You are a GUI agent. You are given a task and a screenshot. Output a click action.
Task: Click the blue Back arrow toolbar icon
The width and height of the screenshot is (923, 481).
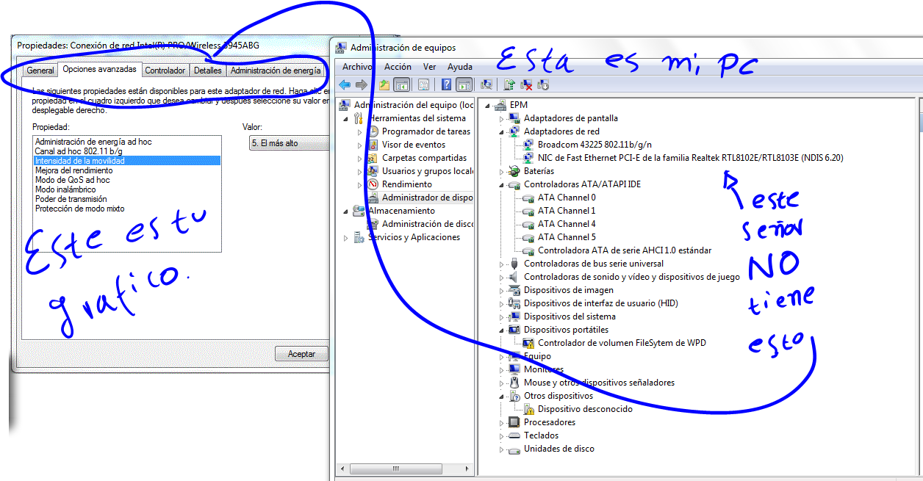344,85
